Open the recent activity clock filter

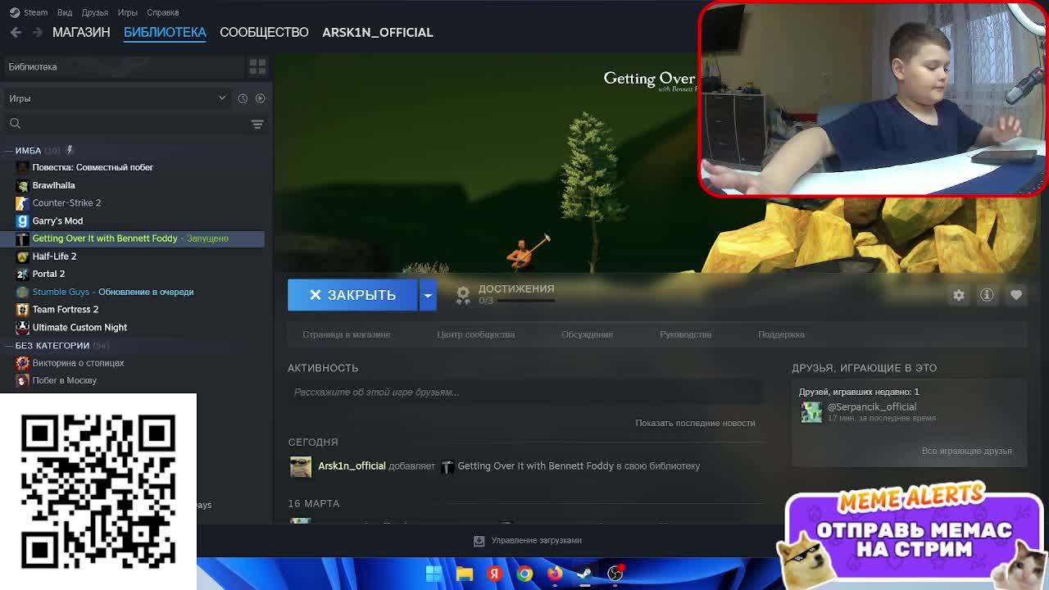[x=243, y=98]
